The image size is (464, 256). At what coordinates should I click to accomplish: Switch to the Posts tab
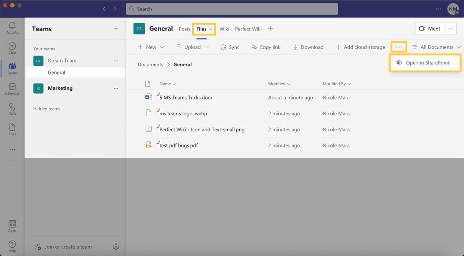184,29
